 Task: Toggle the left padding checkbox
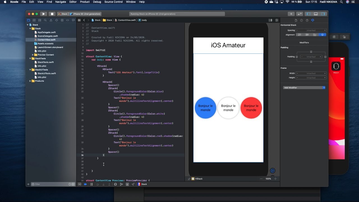(x=297, y=57)
